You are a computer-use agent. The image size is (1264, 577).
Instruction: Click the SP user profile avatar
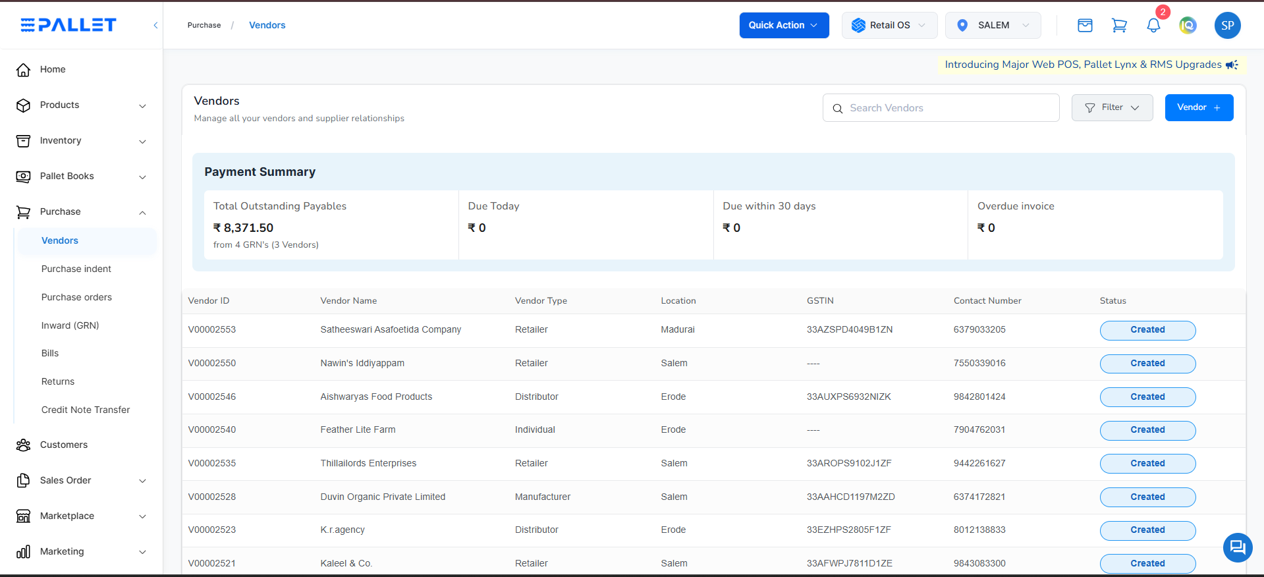coord(1227,26)
